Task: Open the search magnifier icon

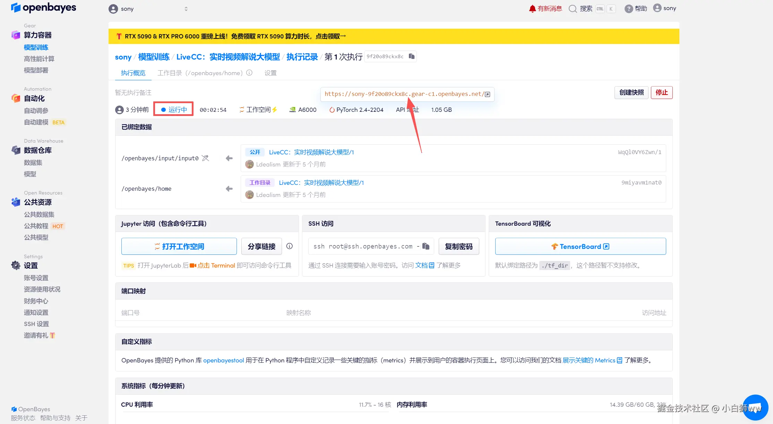Action: 573,9
